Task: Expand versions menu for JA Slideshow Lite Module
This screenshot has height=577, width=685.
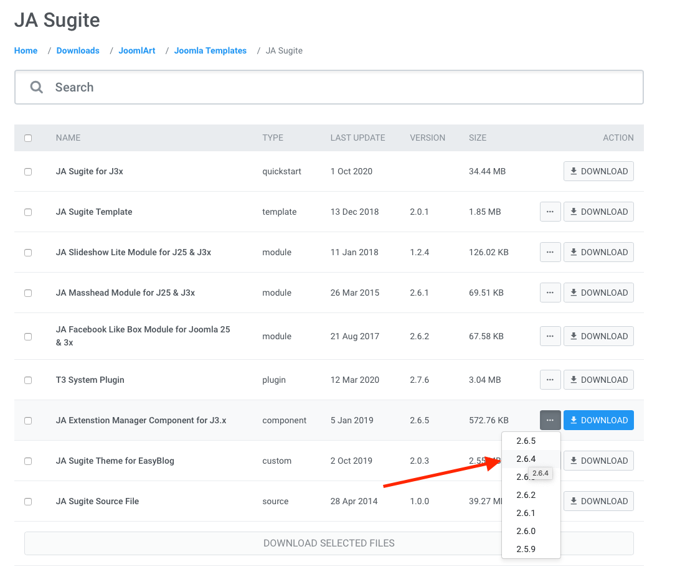Action: 550,252
